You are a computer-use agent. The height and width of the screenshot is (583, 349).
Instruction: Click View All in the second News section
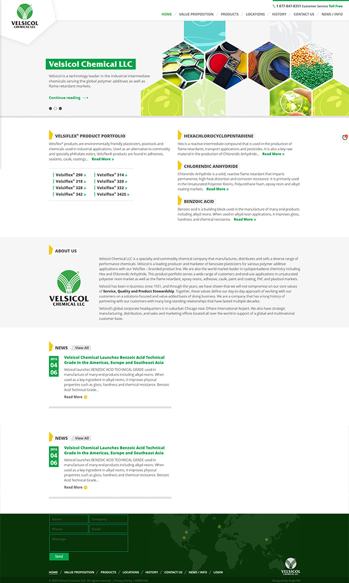(81, 438)
